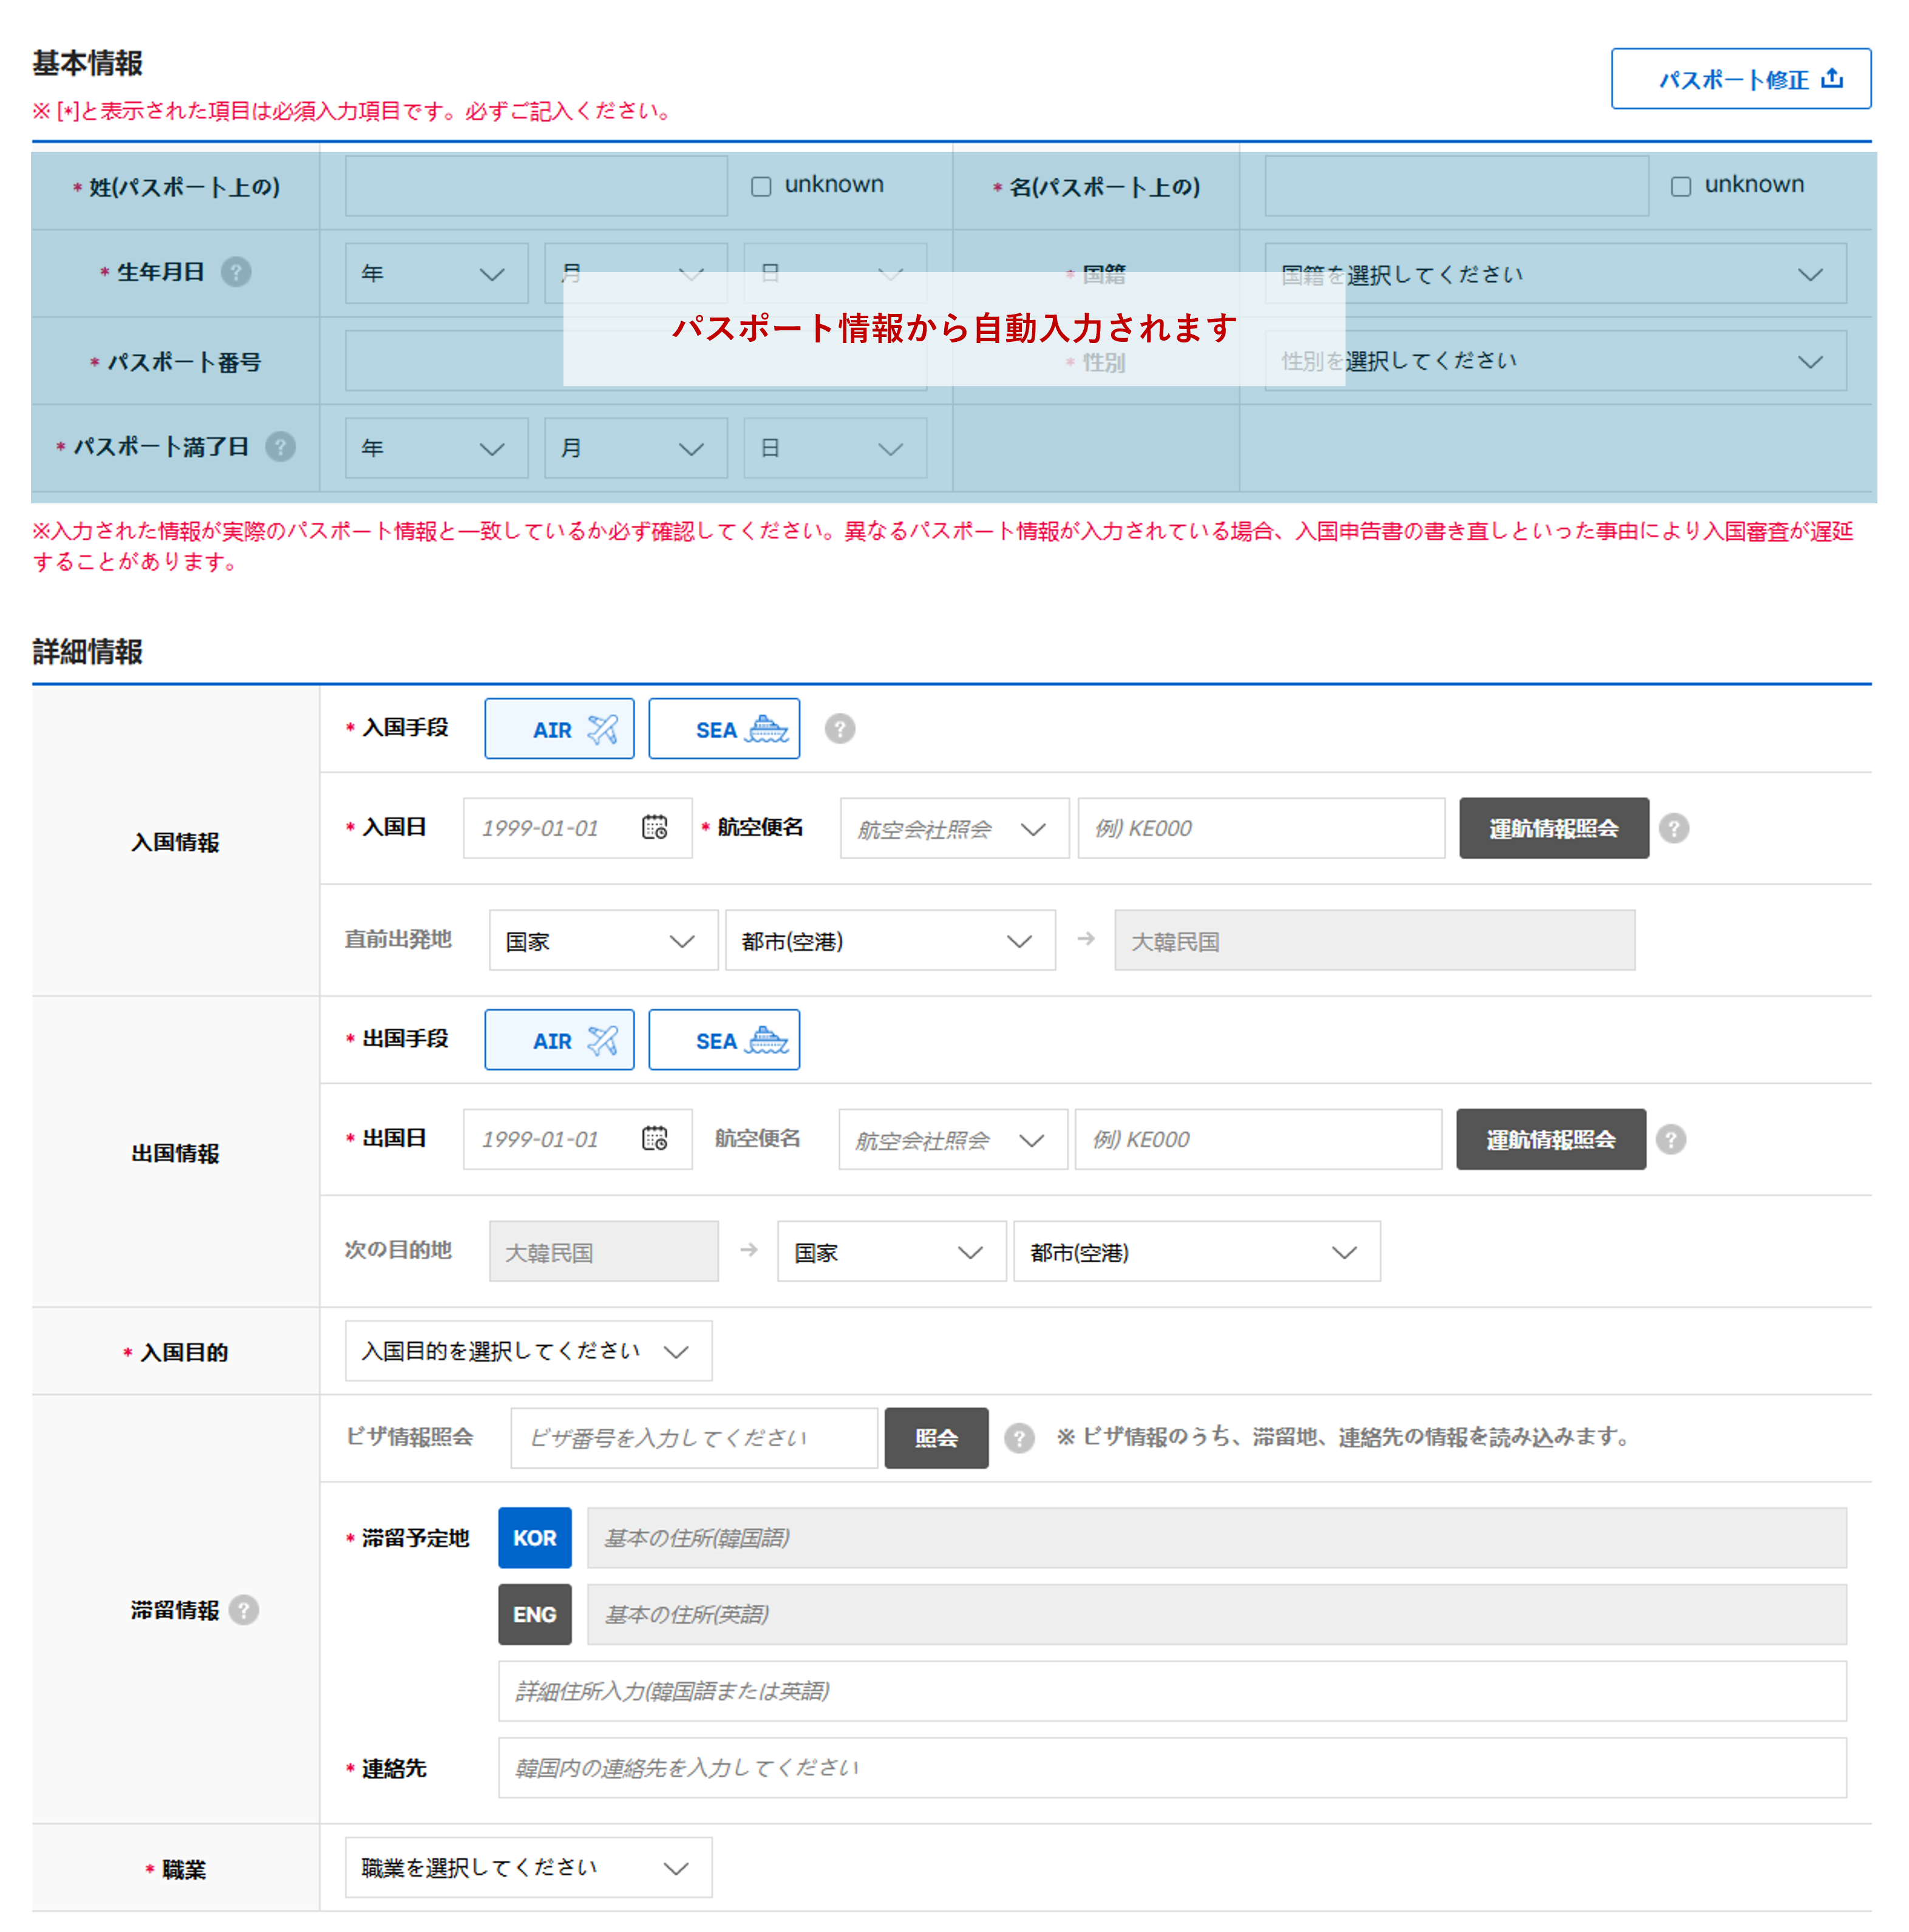
Task: Click 照会 button for visa lookup
Action: [x=936, y=1438]
